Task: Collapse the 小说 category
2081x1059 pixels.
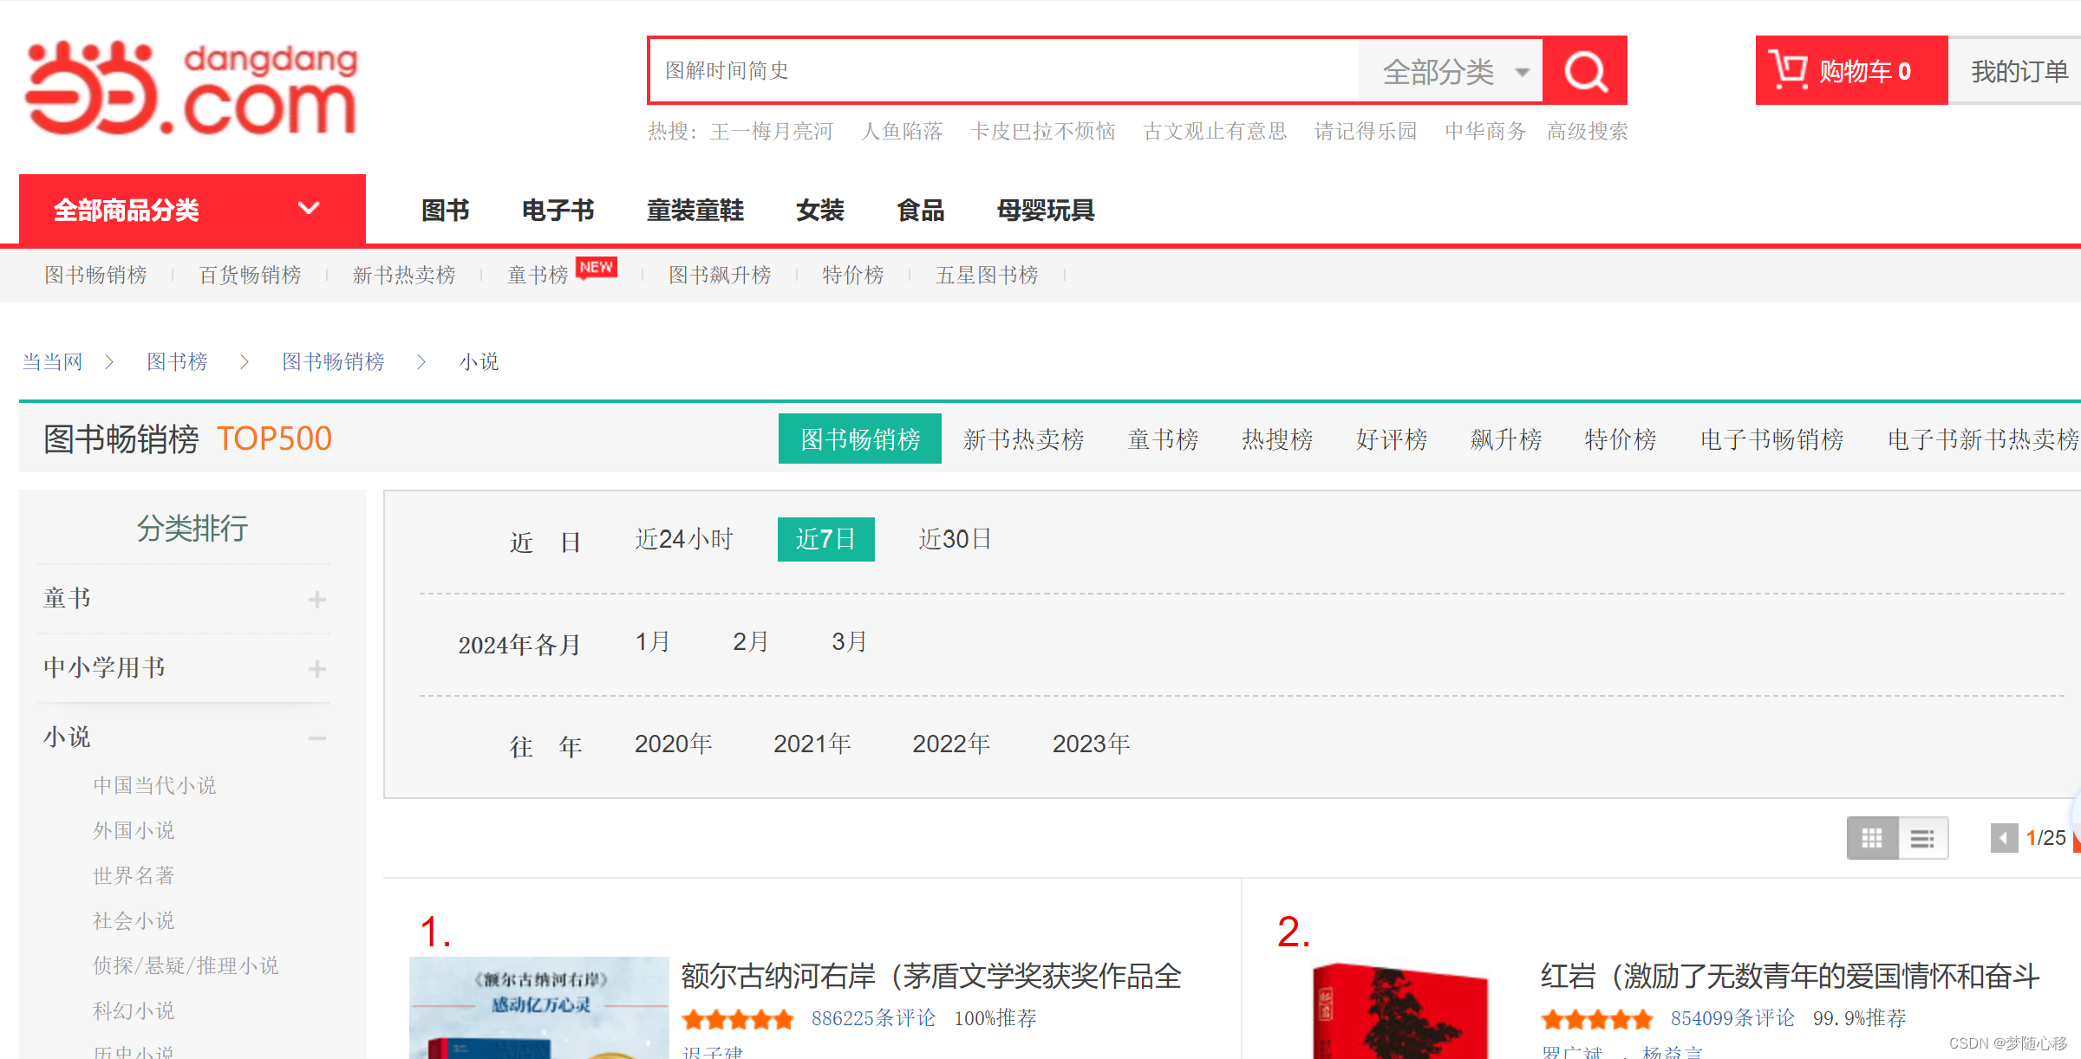Action: 316,738
